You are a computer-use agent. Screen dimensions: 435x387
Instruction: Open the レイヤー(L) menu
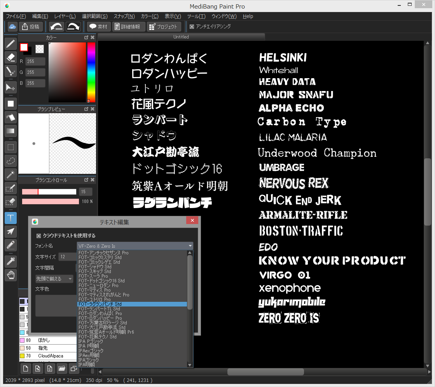65,16
